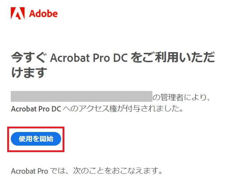Screen dimensions: 229x187
Task: Click the blue 使用を開始 button
Action: 36,139
